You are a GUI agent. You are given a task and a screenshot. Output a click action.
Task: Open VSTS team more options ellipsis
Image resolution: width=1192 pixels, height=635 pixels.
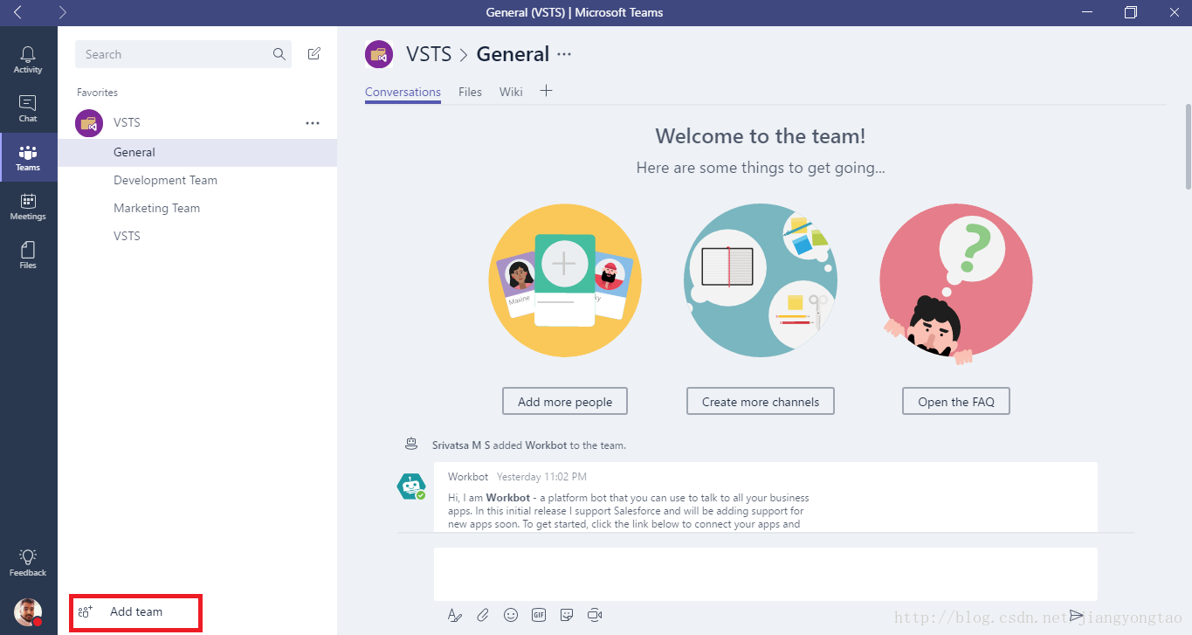(313, 123)
